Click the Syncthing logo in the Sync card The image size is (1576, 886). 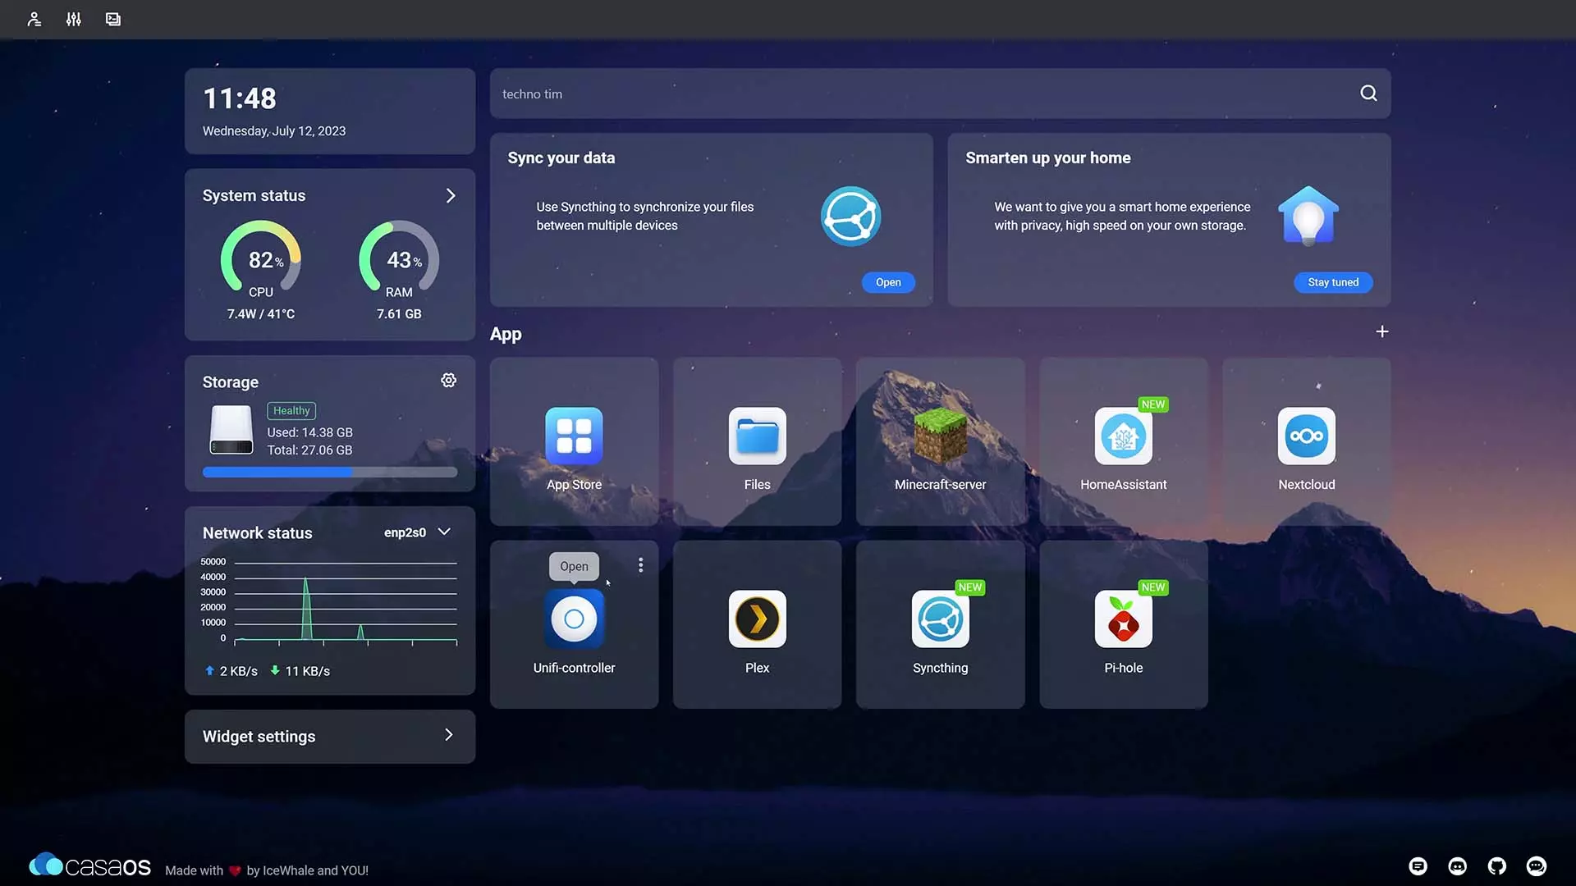coord(850,217)
